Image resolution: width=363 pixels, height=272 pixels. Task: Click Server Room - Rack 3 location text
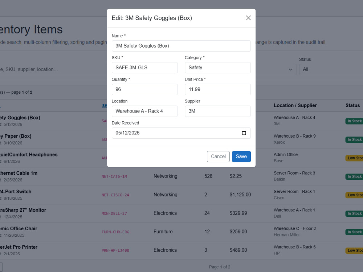(294, 173)
